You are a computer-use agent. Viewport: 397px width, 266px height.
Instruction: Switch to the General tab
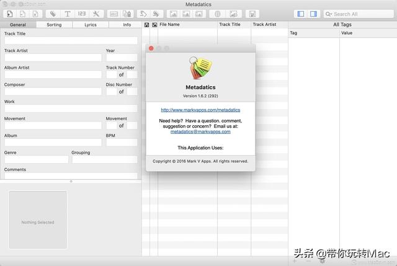18,25
